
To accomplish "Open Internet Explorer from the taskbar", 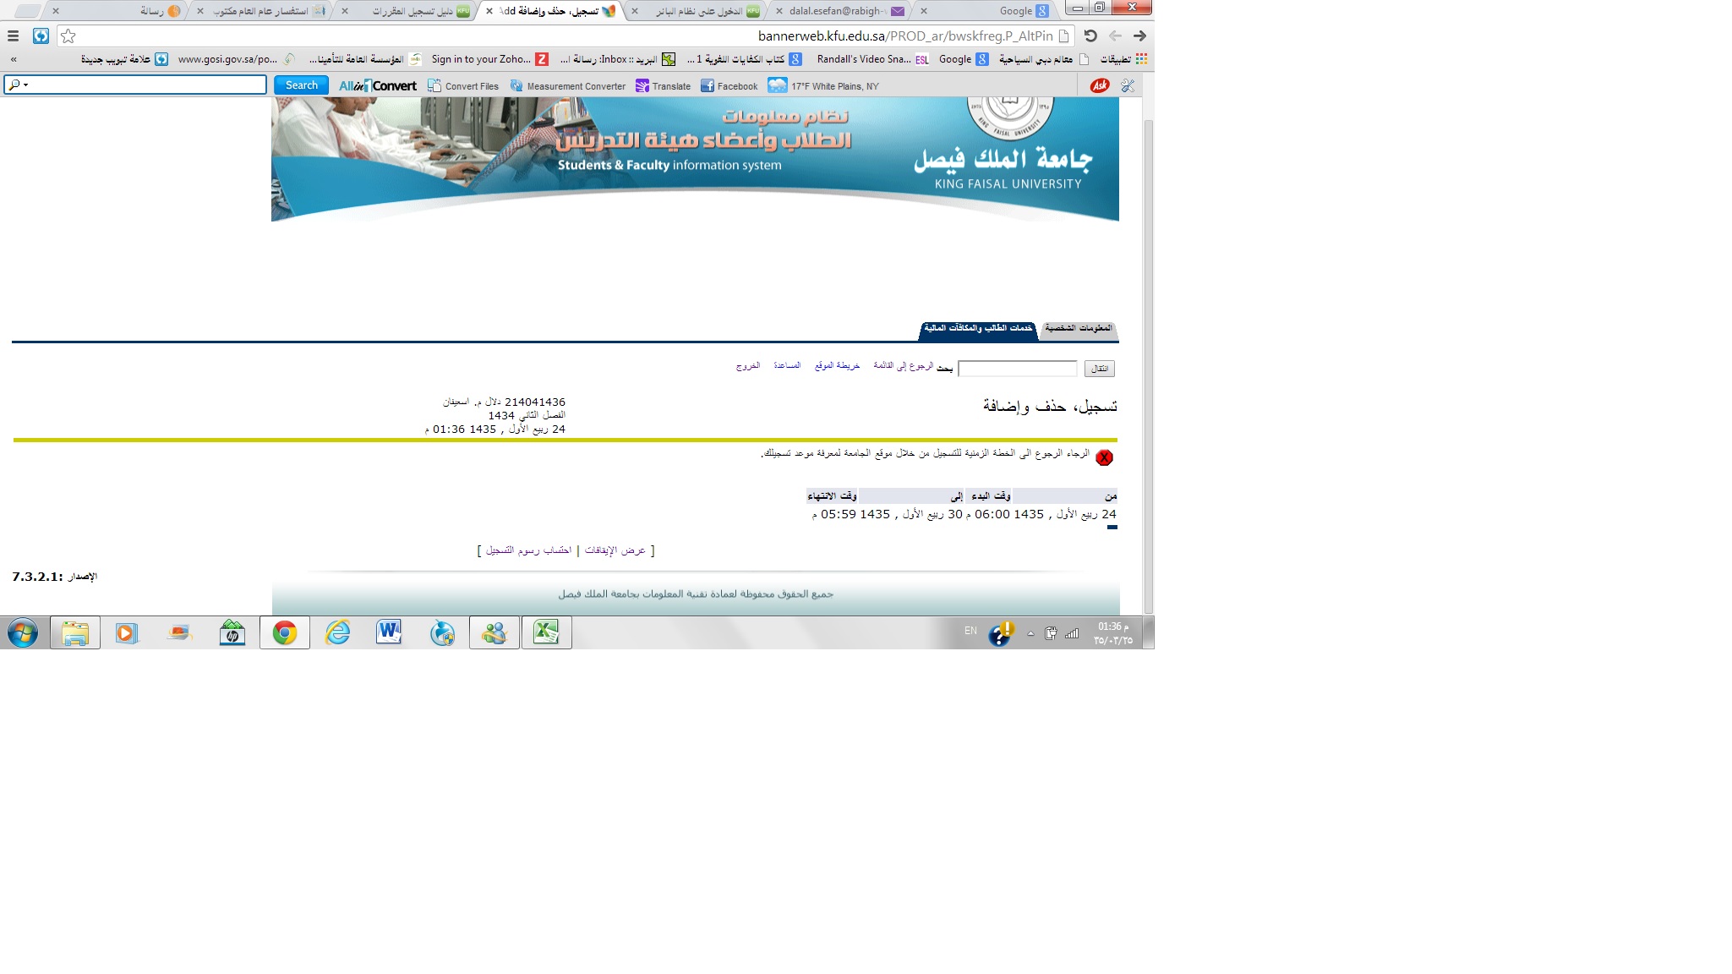I will point(337,632).
